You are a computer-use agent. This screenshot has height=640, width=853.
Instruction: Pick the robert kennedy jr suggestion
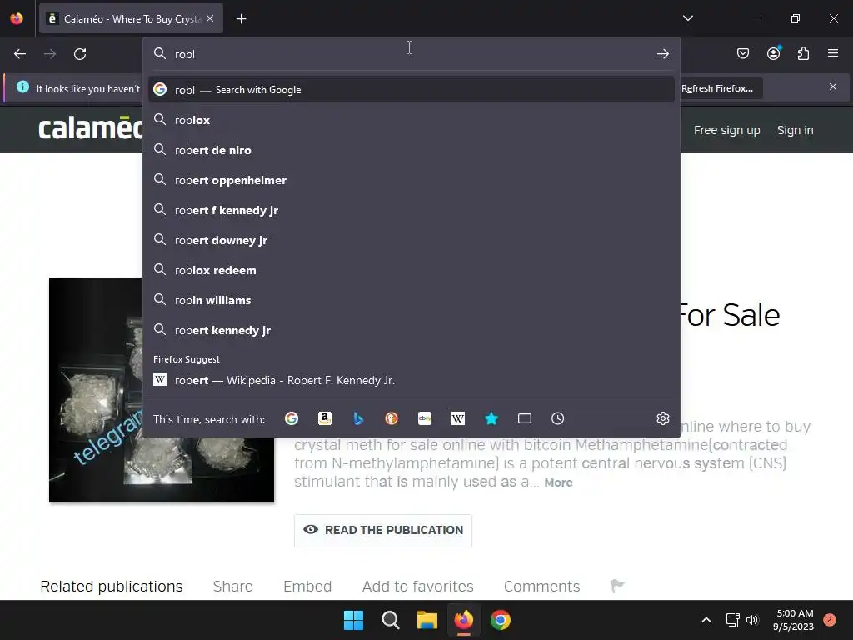pos(412,330)
